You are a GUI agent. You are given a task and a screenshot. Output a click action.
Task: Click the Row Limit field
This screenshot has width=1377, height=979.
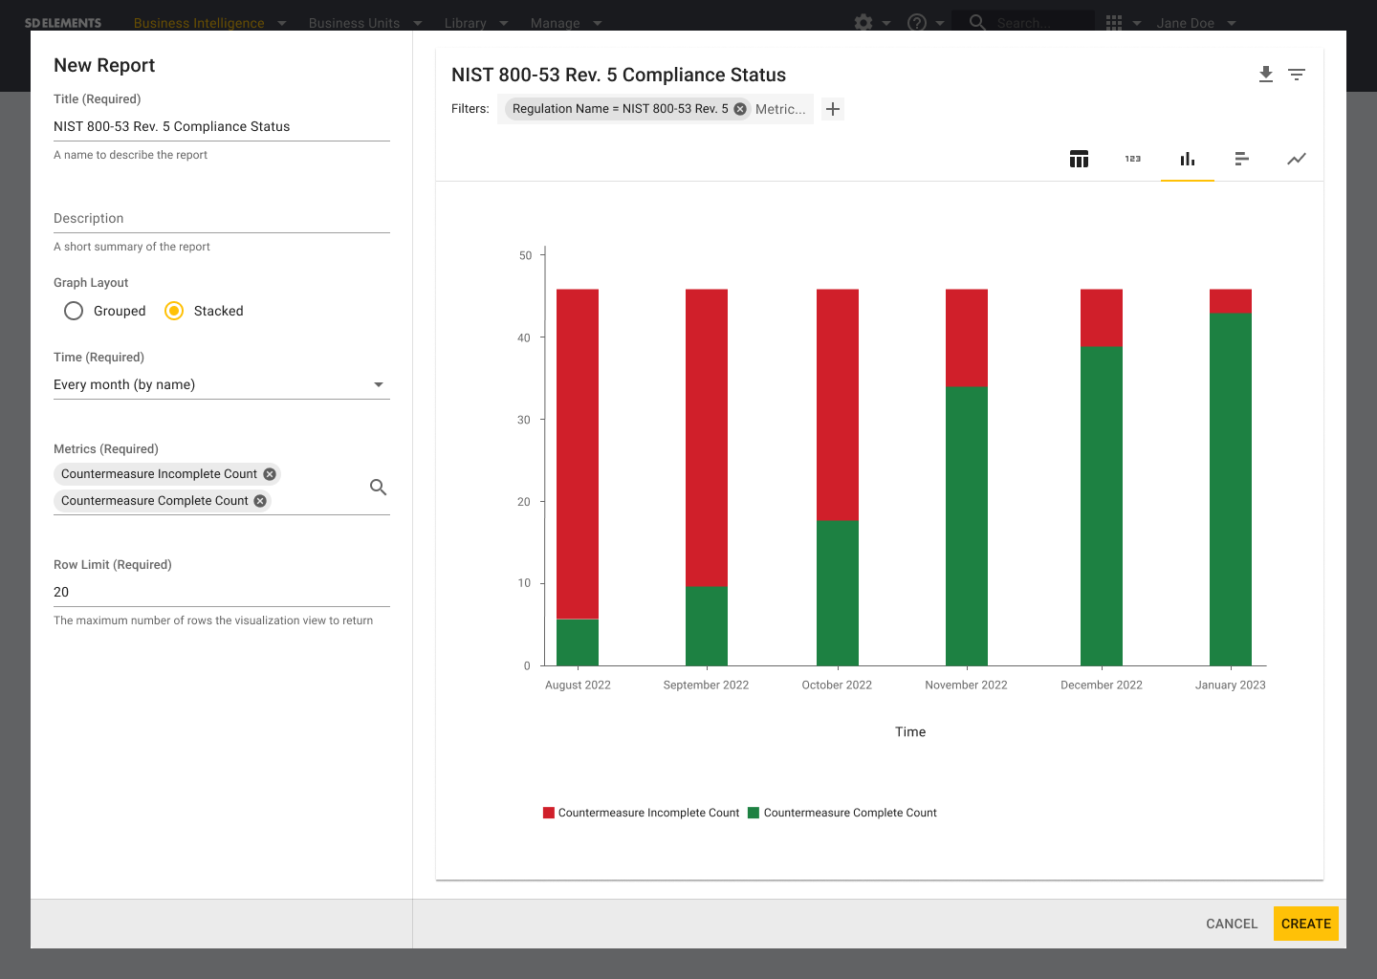[x=221, y=592]
